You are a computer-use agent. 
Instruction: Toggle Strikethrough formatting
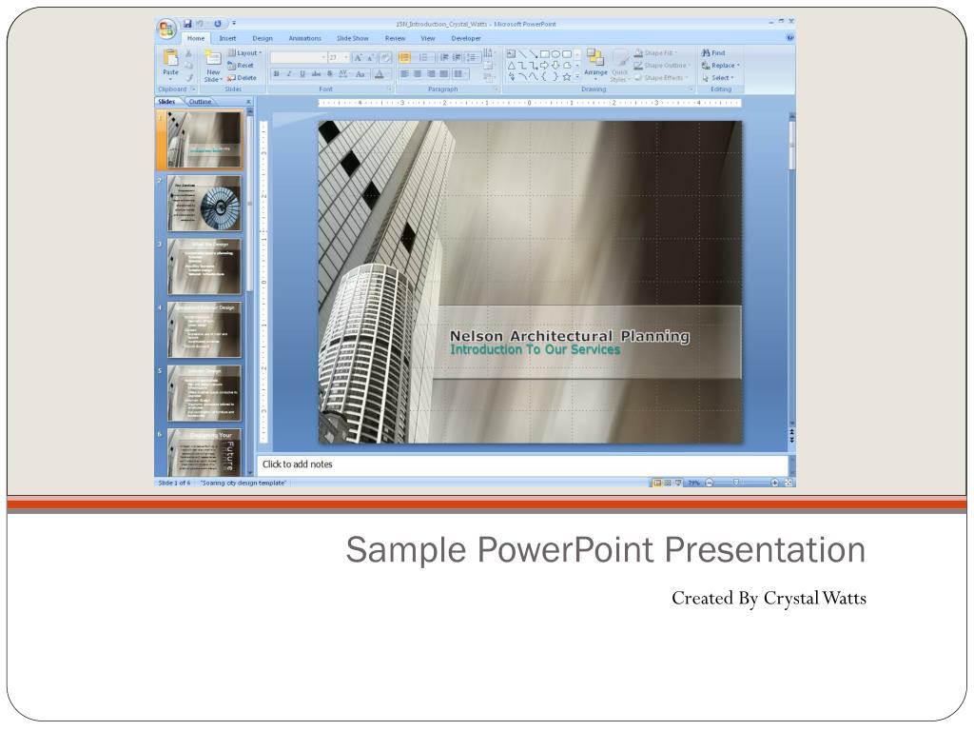pyautogui.click(x=316, y=74)
